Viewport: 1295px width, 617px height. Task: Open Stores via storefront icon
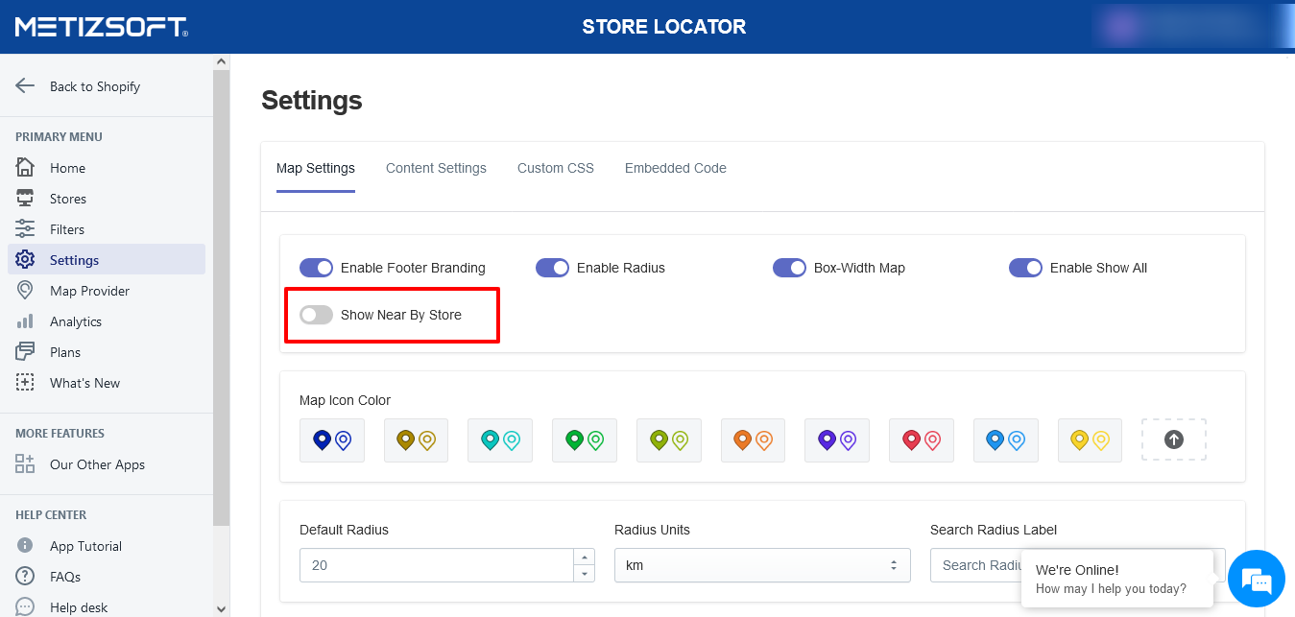[25, 199]
